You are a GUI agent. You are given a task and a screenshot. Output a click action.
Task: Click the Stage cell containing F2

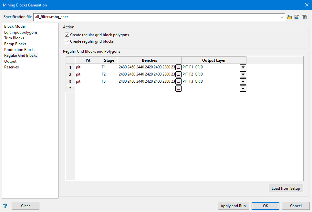click(109, 75)
